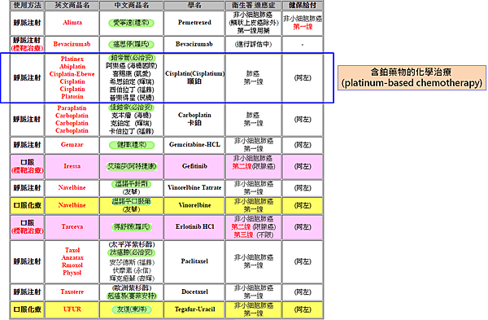
Task: Click the Taxol brand name
Action: click(72, 250)
